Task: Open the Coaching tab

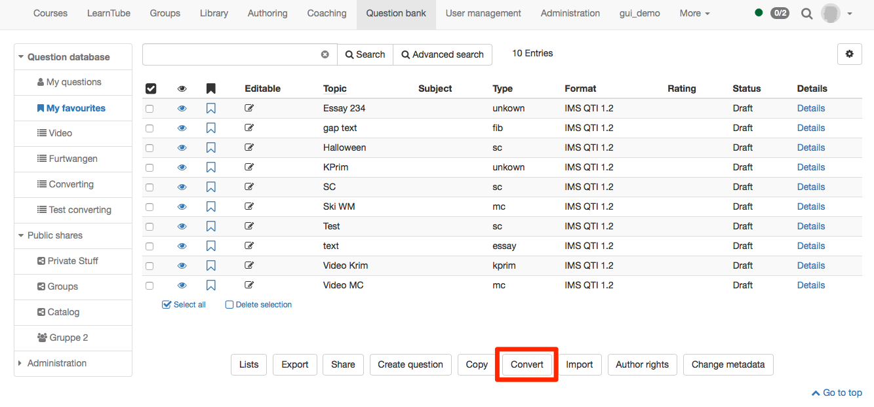Action: pos(327,13)
